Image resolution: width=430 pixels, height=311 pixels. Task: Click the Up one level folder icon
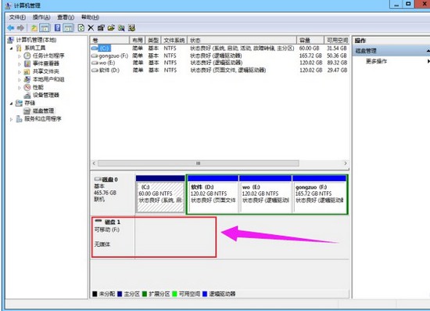point(34,27)
